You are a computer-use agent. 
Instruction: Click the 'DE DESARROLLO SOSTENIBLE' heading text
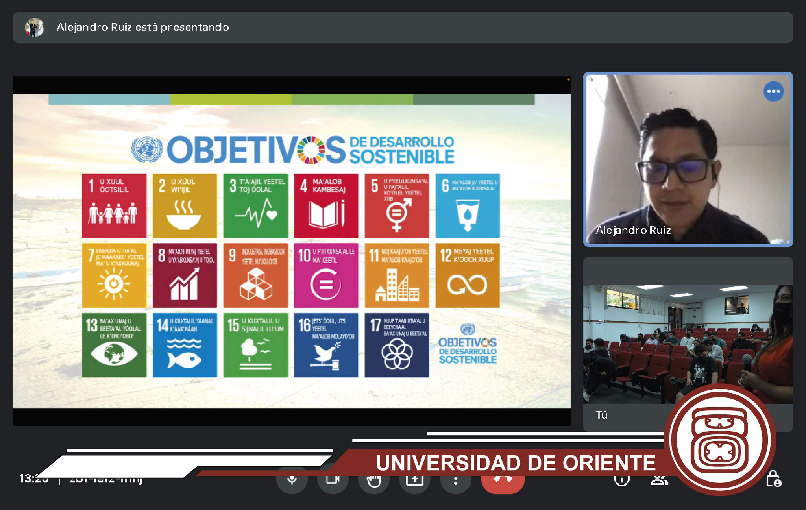click(x=402, y=150)
